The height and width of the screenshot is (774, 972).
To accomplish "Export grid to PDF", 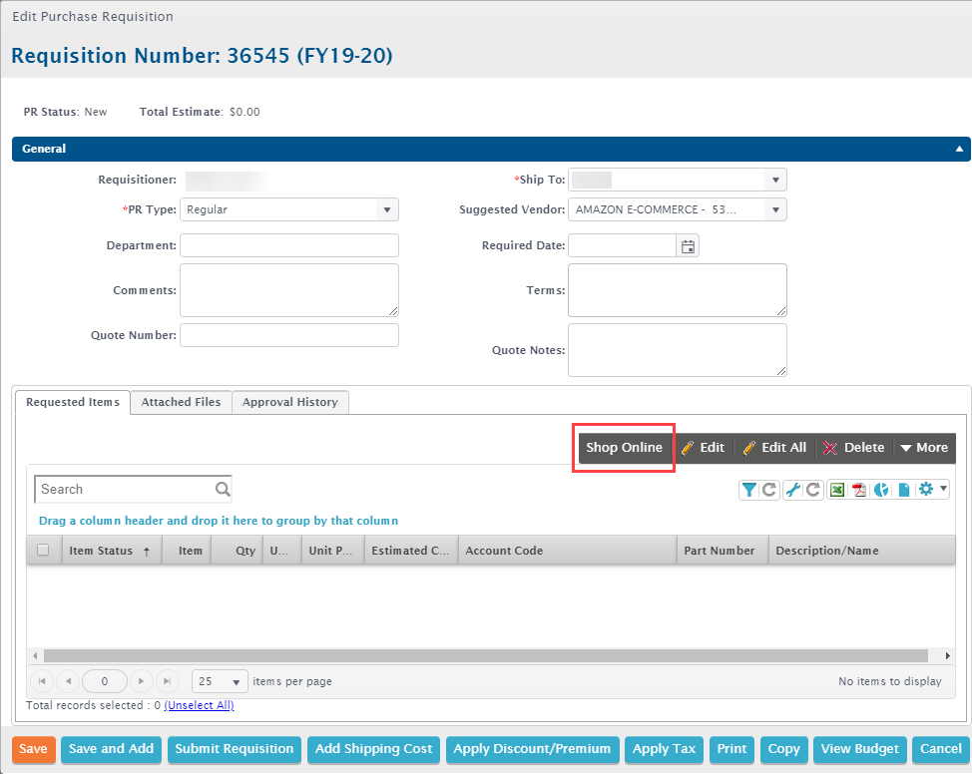I will (859, 490).
